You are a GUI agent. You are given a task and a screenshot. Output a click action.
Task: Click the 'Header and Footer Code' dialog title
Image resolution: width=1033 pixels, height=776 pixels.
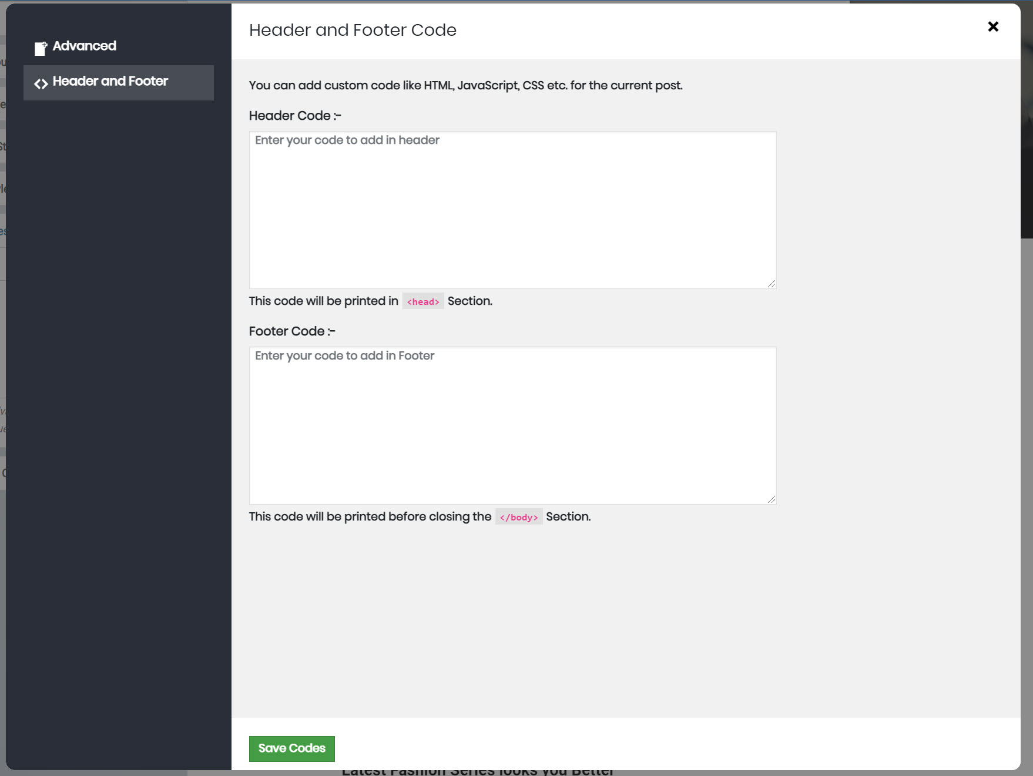353,30
